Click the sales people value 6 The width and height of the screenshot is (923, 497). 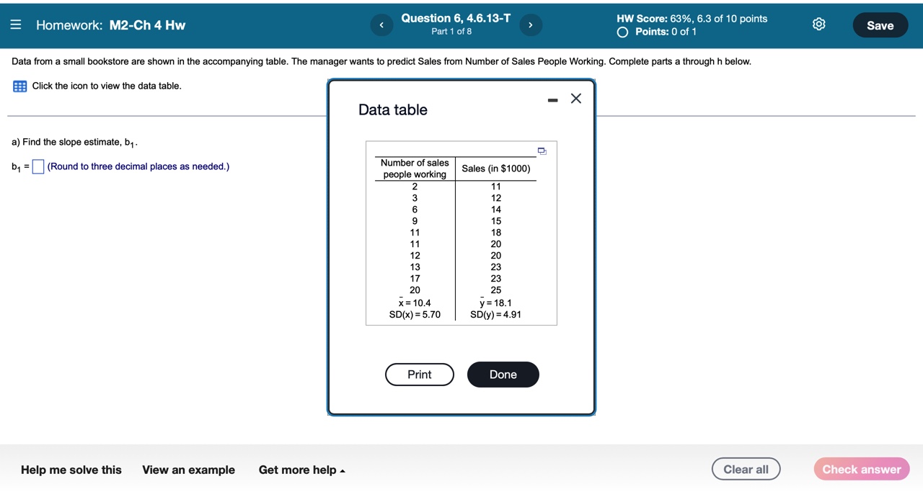[415, 210]
